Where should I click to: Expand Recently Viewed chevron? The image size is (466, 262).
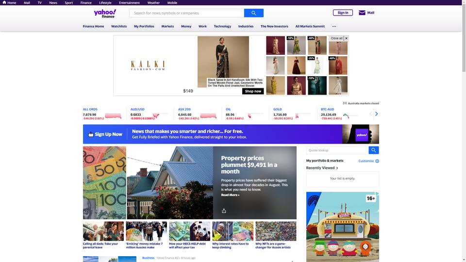coord(337,168)
